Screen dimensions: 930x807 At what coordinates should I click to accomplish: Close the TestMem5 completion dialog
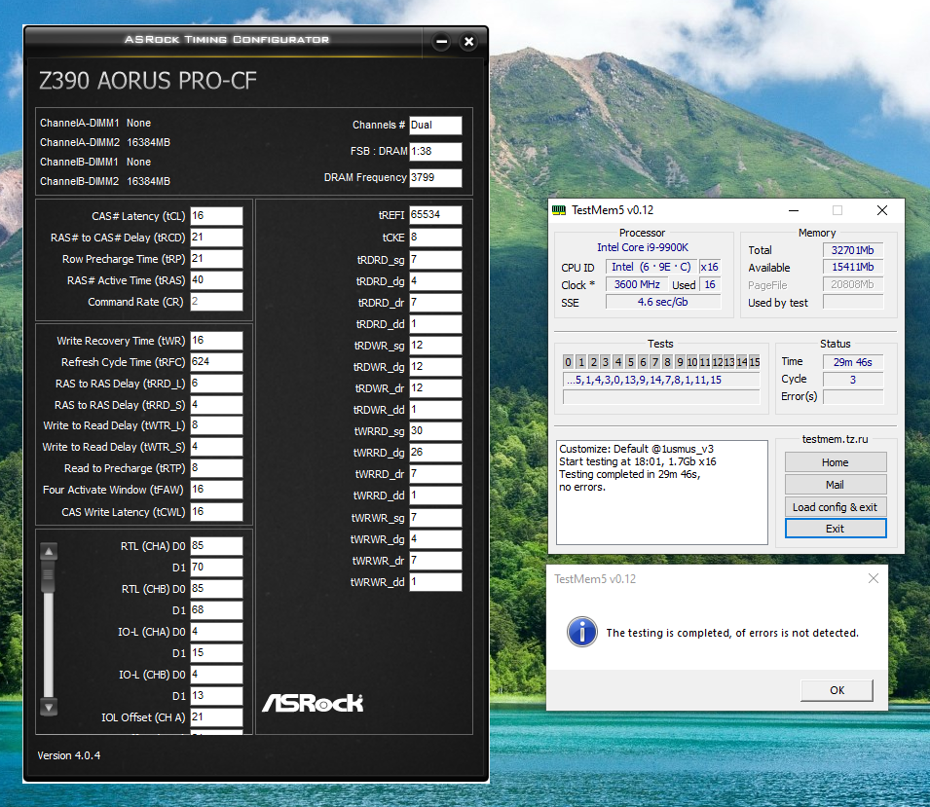[874, 578]
